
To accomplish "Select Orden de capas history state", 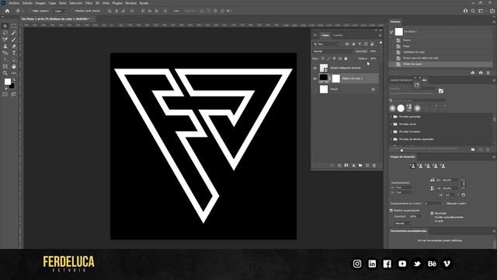I will [440, 64].
